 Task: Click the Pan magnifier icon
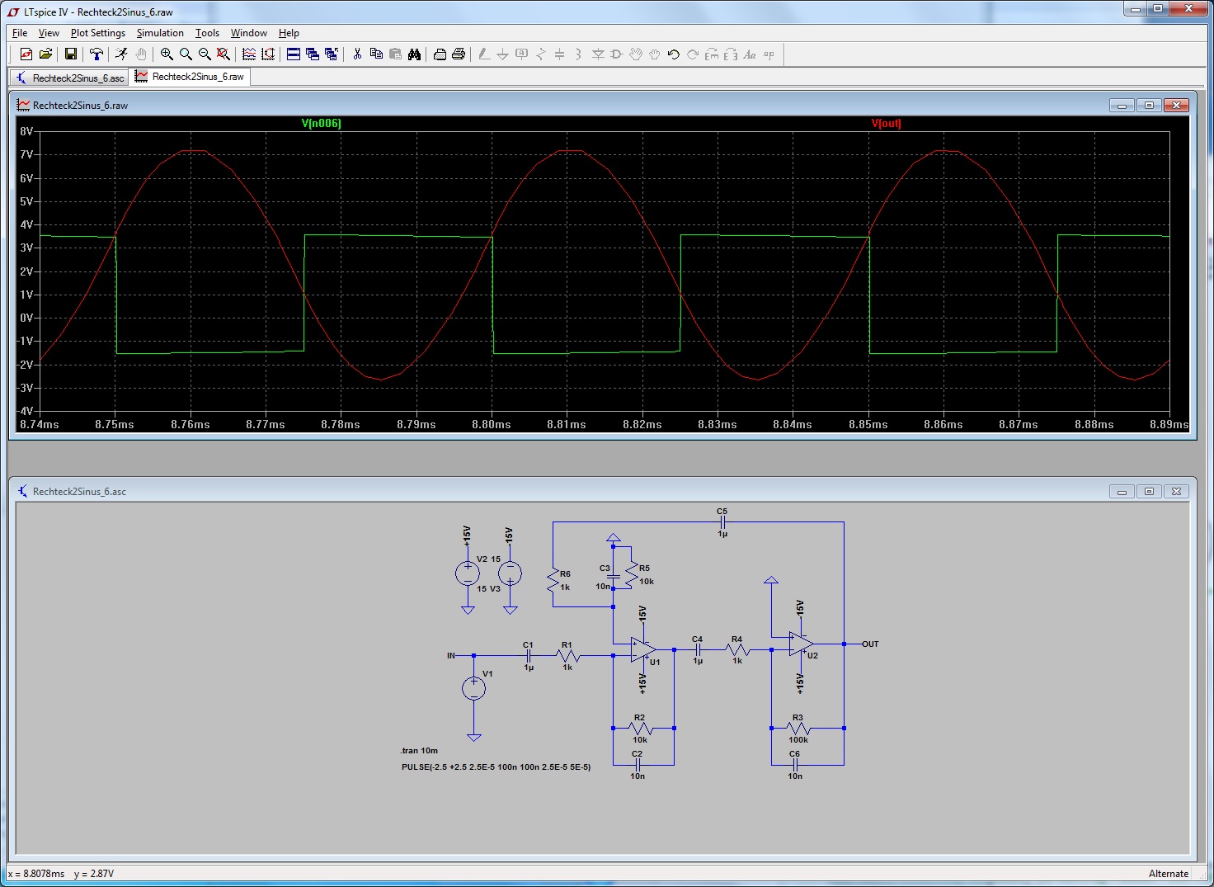pyautogui.click(x=186, y=54)
